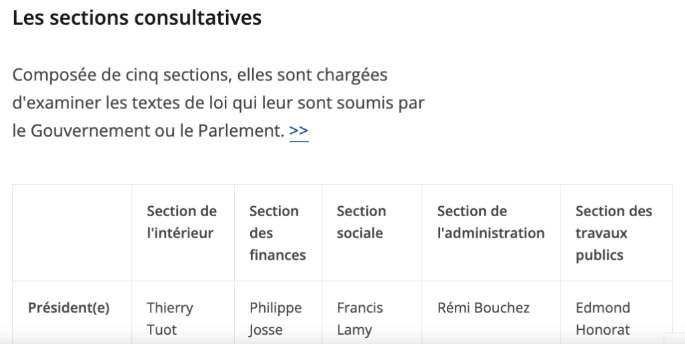The image size is (685, 344).
Task: Click the small widget at bottom-right corner
Action: 674,339
